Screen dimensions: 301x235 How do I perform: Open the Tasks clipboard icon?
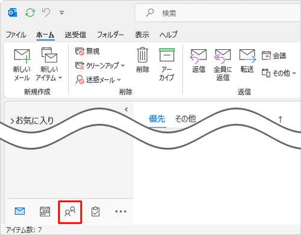(95, 212)
